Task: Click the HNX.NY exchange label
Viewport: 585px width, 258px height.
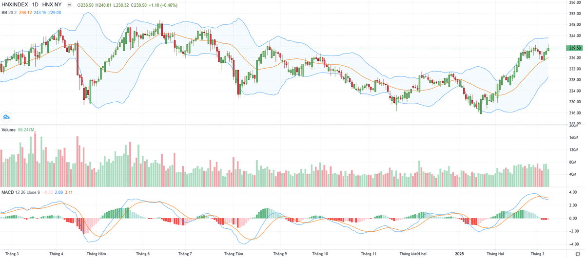Action: pyautogui.click(x=52, y=5)
